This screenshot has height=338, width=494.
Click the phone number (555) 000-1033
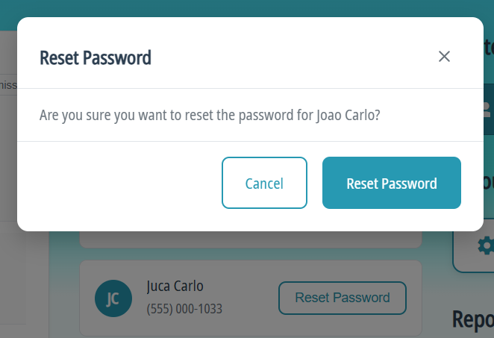(184, 309)
